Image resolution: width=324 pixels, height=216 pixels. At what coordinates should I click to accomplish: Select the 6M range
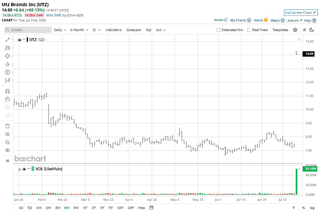[x=67, y=208]
